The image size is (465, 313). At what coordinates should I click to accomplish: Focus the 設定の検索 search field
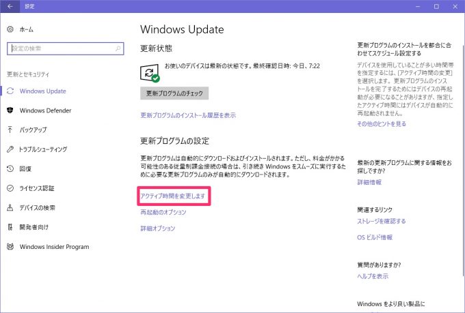click(65, 48)
